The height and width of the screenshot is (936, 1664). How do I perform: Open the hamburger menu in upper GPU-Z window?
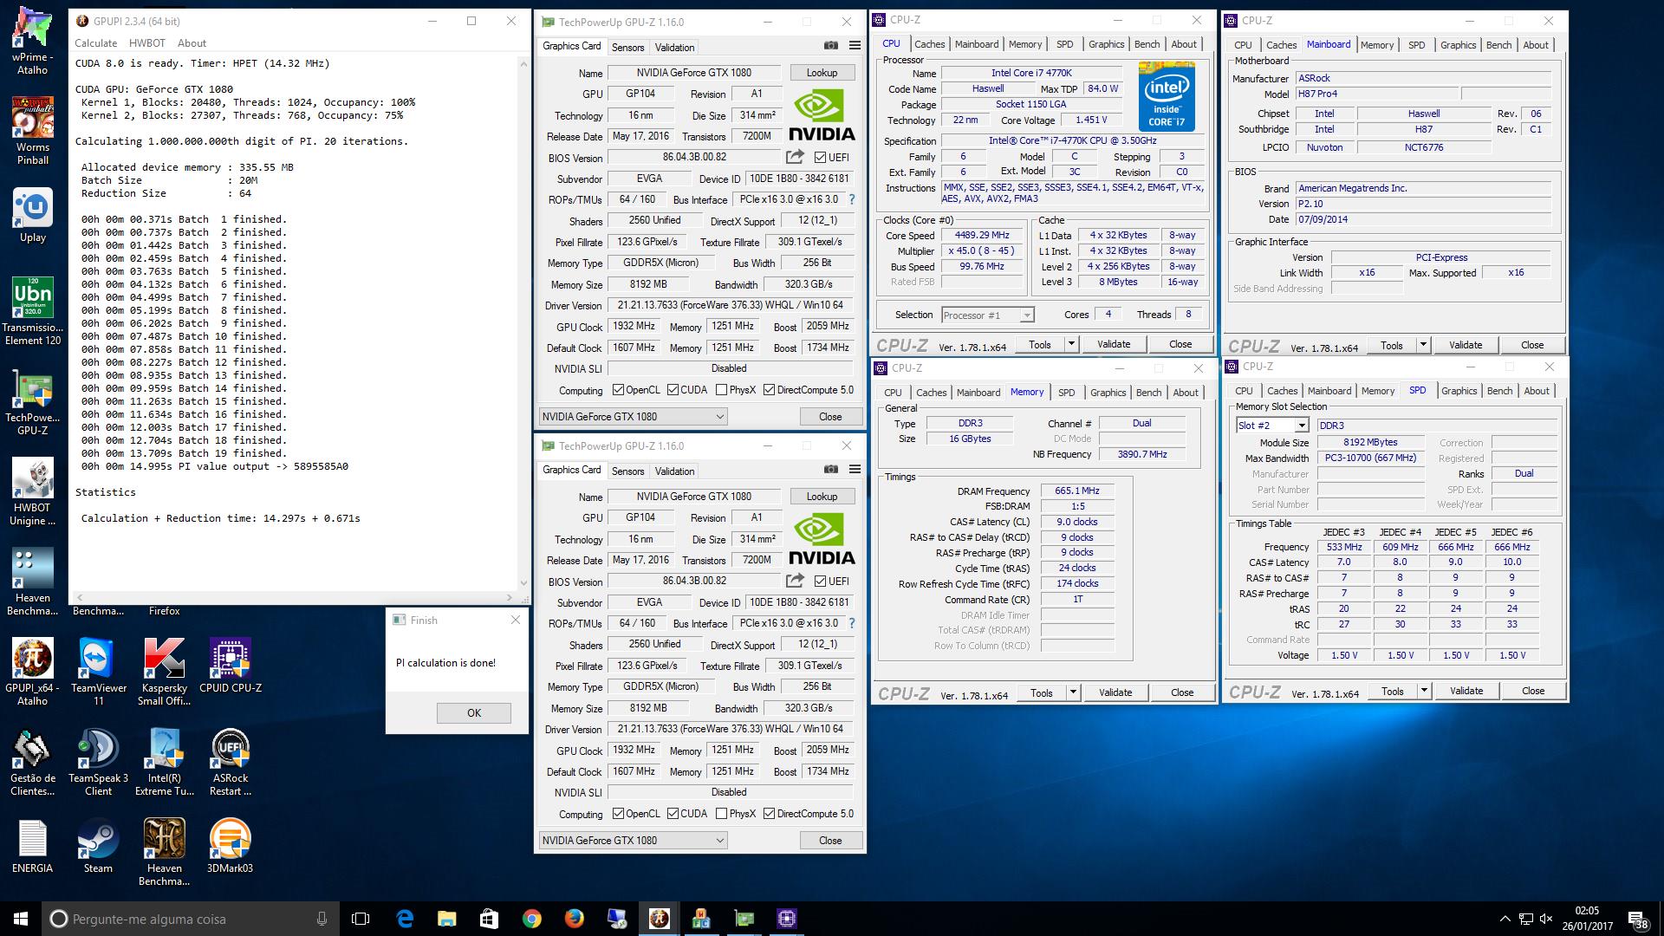[x=855, y=46]
